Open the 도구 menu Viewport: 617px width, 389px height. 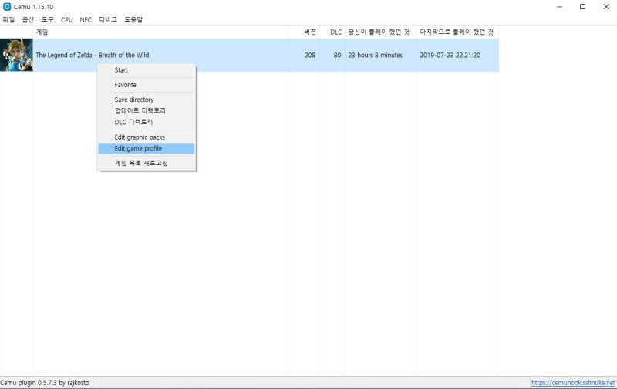(47, 20)
